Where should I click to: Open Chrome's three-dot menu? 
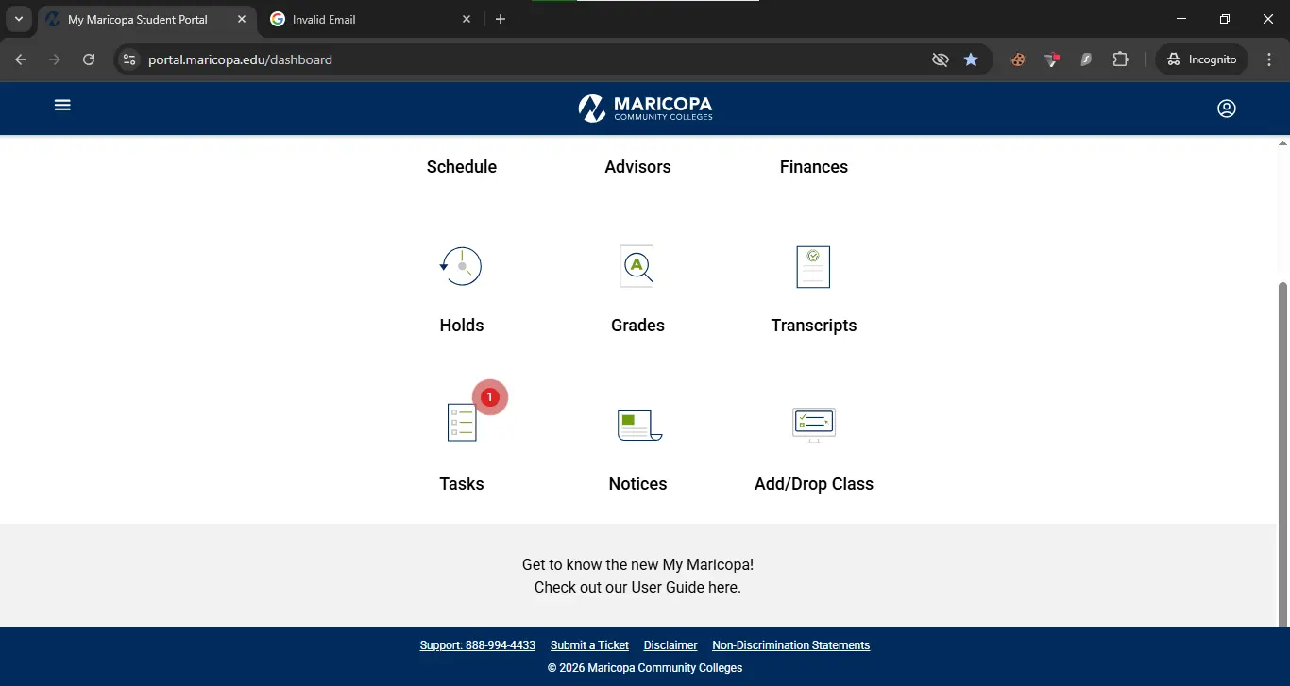click(x=1269, y=59)
